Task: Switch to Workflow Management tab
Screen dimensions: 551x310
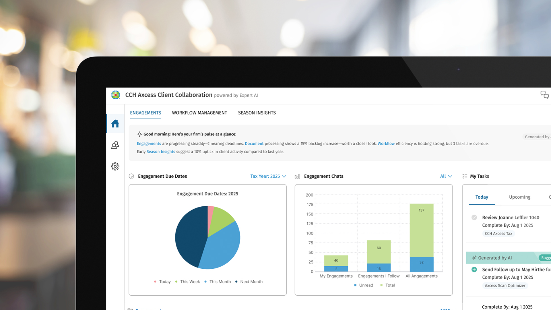Action: [x=199, y=113]
